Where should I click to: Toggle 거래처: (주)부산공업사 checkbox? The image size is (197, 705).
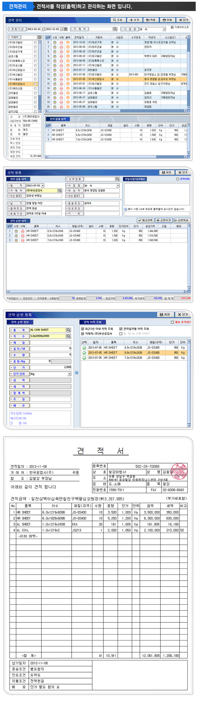(x=82, y=334)
